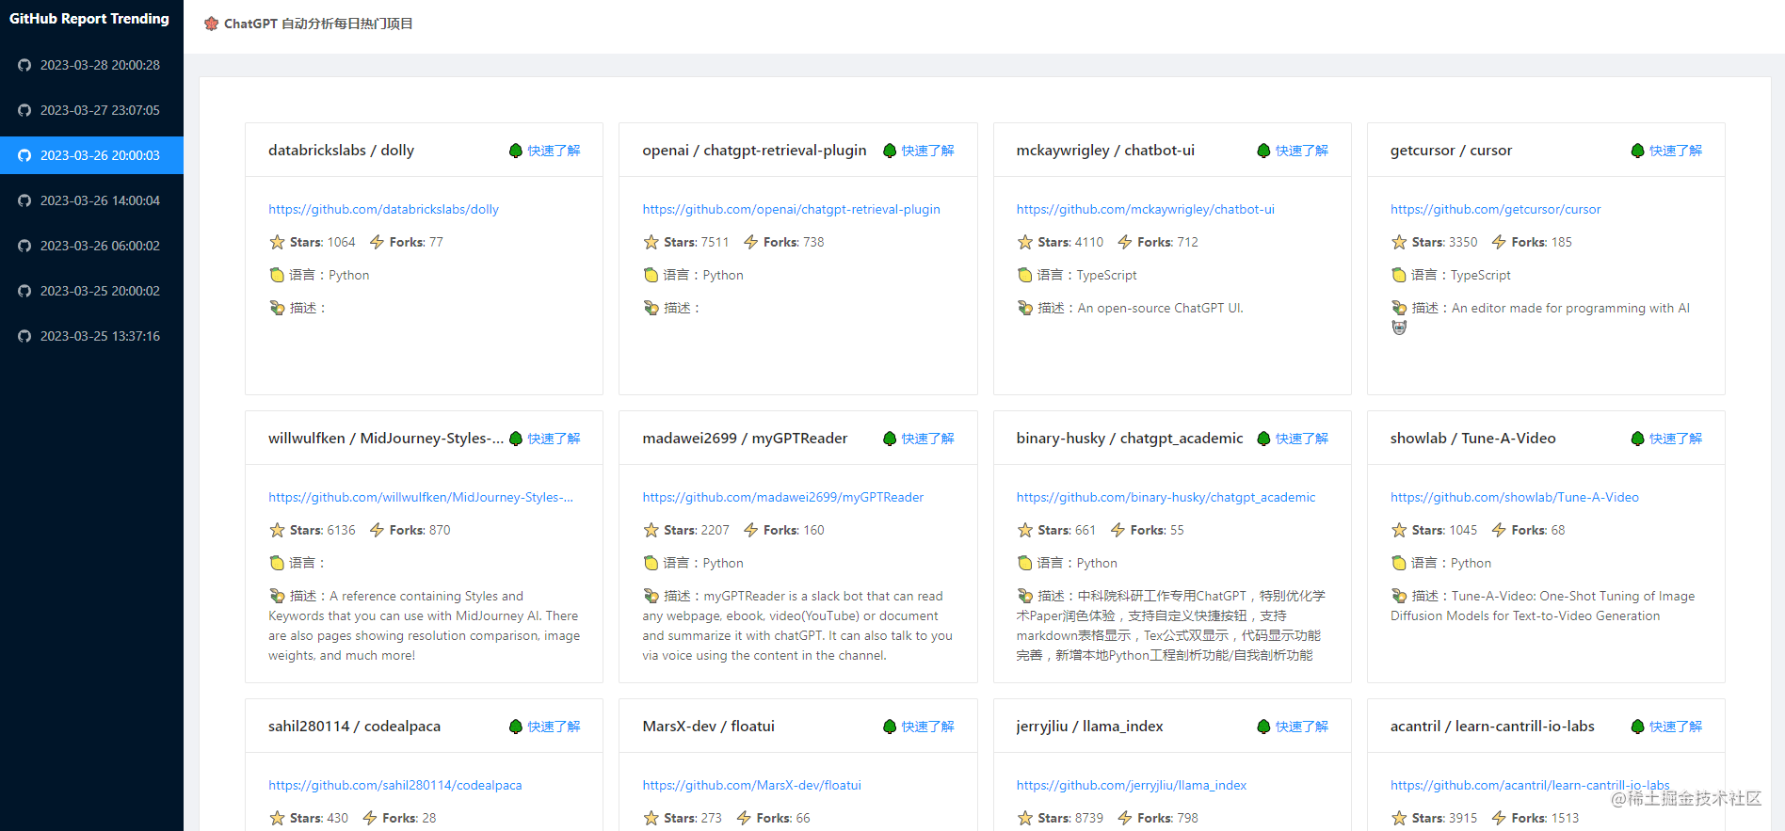
Task: Click the star icon beside Stars: 1064
Action: point(277,242)
